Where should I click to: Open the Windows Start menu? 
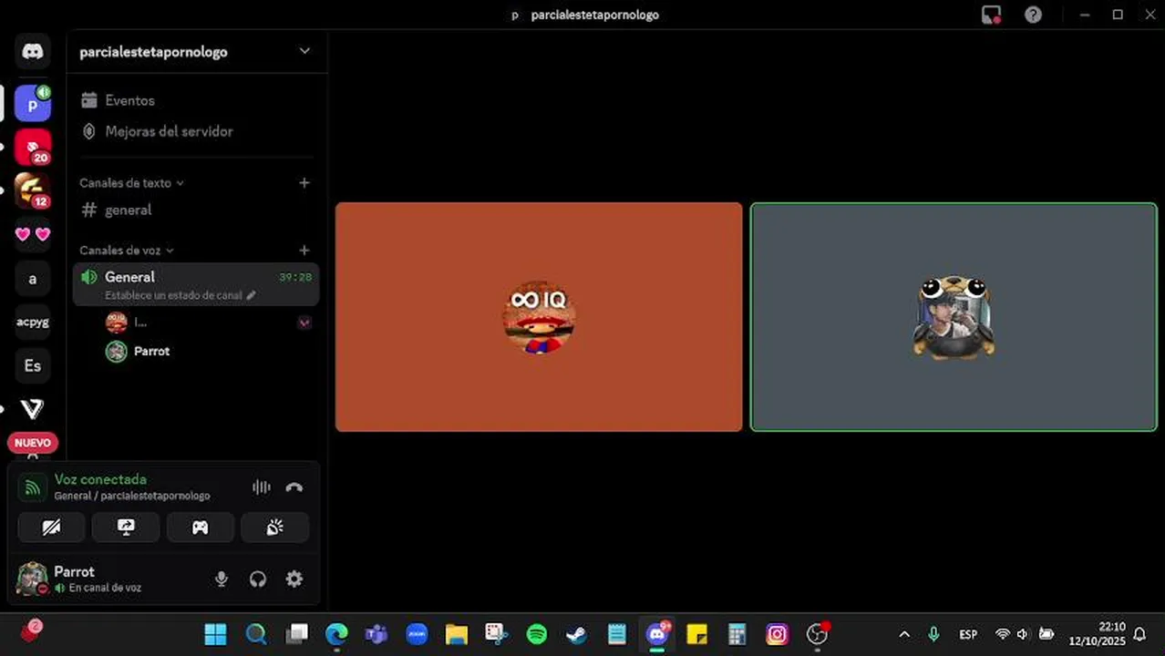[x=216, y=634]
